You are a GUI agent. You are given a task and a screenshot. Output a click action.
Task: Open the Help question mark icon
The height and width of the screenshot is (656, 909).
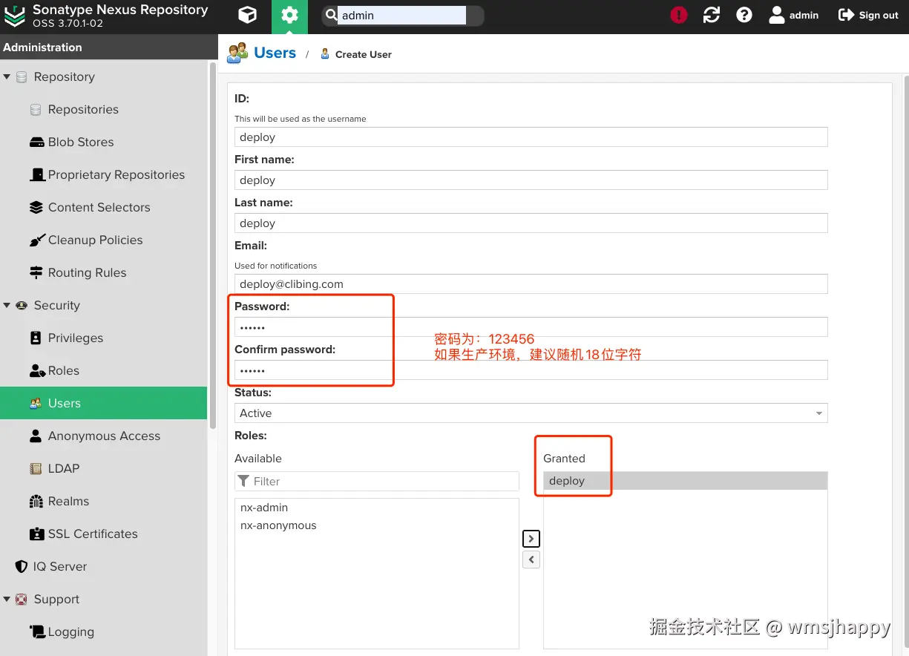(744, 16)
